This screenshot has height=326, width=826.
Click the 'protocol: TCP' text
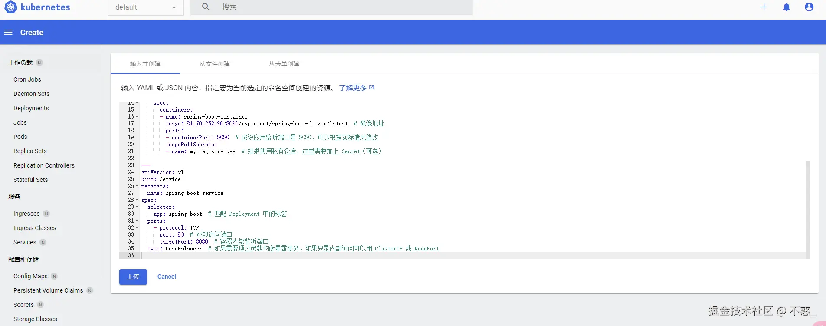pyautogui.click(x=179, y=228)
